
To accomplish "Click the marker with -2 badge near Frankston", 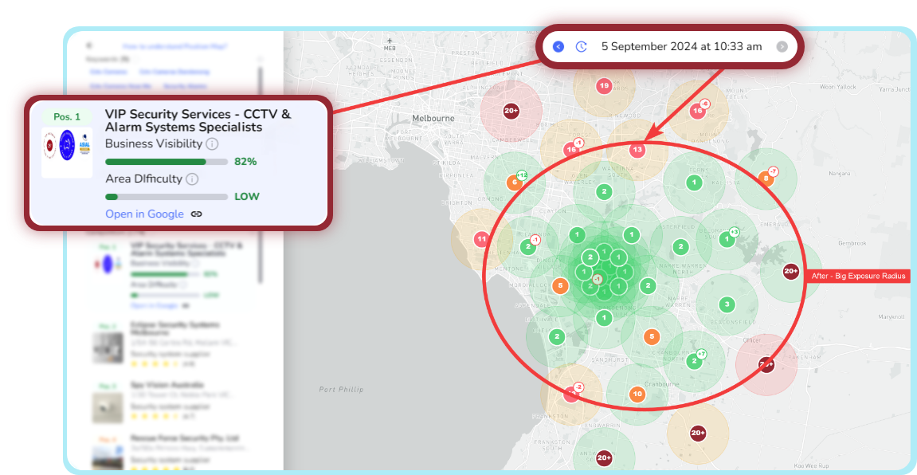I will click(571, 394).
